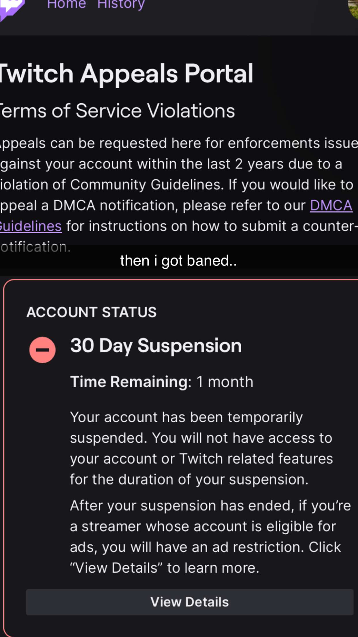Click the '1 month' remaining value
358x637 pixels.
pos(225,382)
